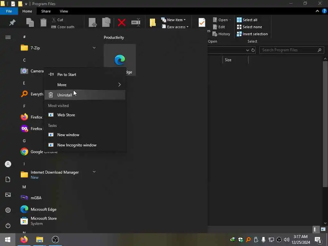
Task: Open the Easy access dropdown
Action: point(175,27)
